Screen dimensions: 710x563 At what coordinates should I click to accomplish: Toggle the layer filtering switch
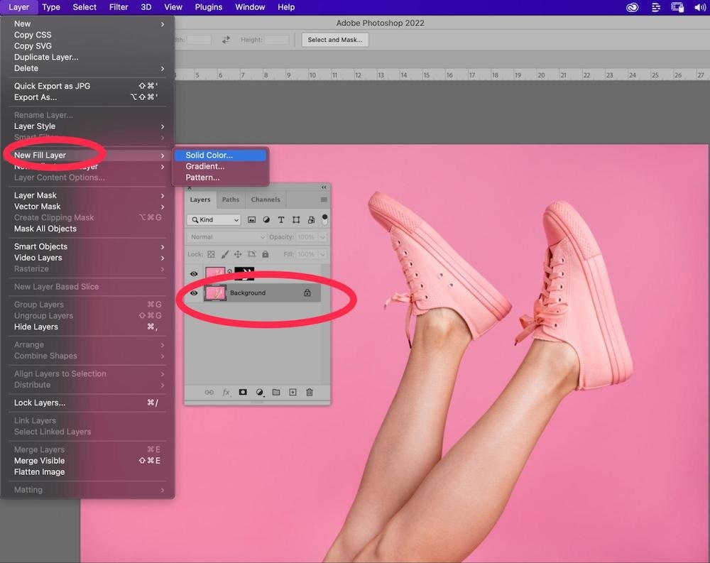(324, 219)
